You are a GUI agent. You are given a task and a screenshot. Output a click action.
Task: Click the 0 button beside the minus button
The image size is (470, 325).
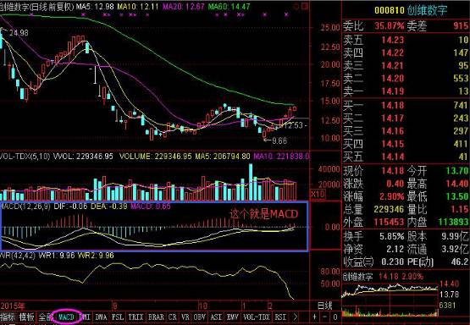click(335, 317)
